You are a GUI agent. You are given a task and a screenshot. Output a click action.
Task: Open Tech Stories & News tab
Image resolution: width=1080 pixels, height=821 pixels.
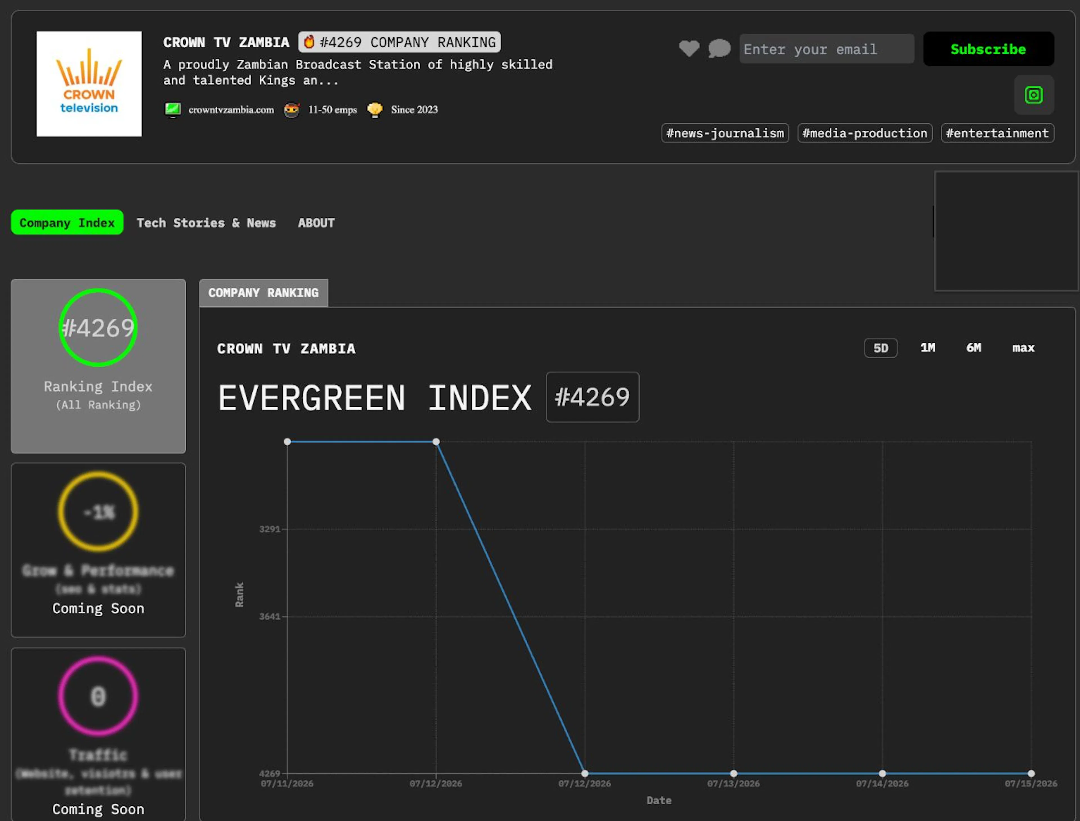pyautogui.click(x=206, y=223)
